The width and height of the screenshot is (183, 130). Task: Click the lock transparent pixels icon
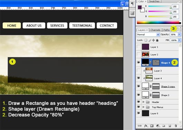[x=146, y=40]
